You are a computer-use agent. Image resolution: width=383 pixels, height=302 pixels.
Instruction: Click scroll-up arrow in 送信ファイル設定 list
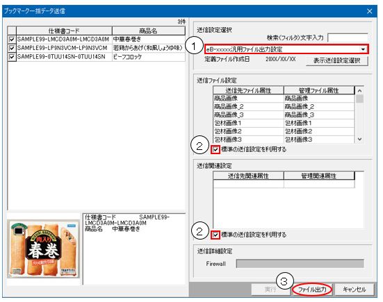359,91
